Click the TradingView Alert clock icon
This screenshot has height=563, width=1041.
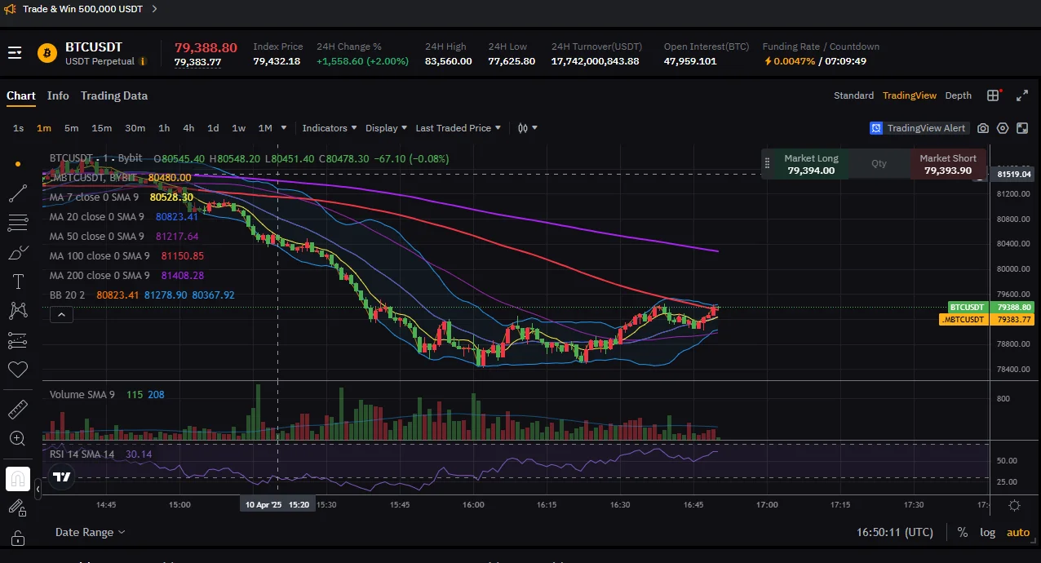876,128
